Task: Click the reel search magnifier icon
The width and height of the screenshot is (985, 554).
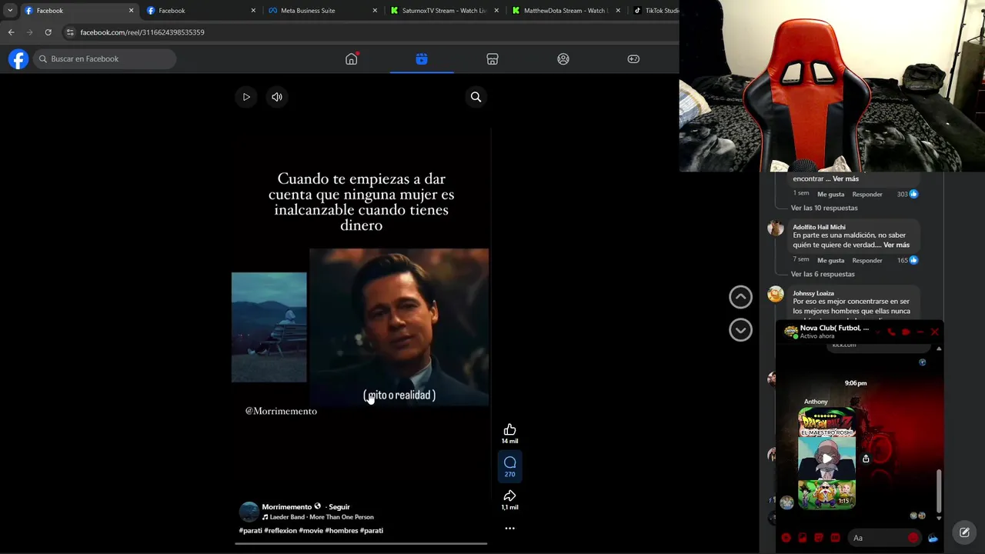Action: pyautogui.click(x=476, y=97)
